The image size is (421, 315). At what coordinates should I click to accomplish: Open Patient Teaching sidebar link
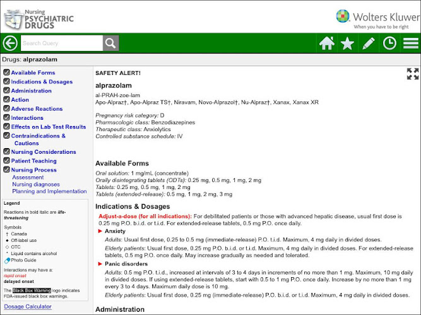(34, 161)
